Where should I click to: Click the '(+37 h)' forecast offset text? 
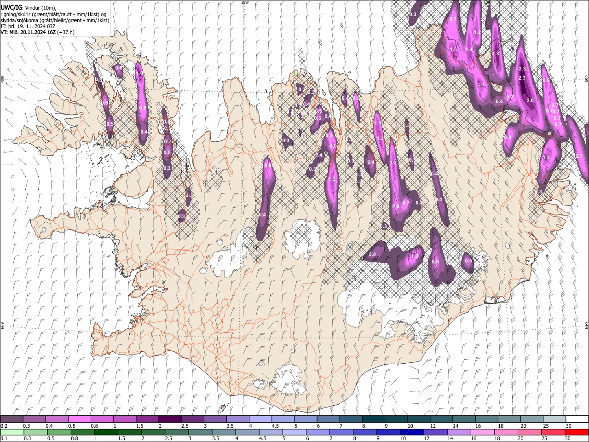click(x=66, y=32)
